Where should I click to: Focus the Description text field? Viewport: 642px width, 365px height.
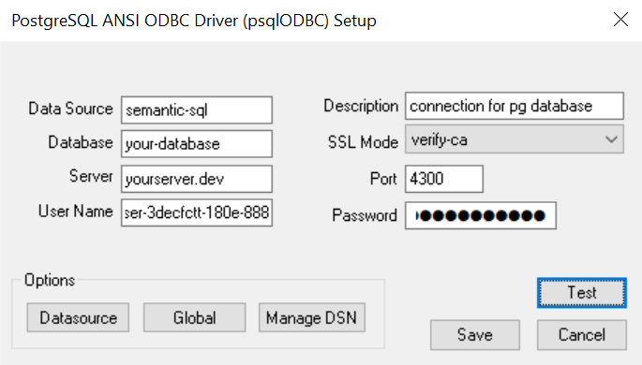[x=515, y=106]
